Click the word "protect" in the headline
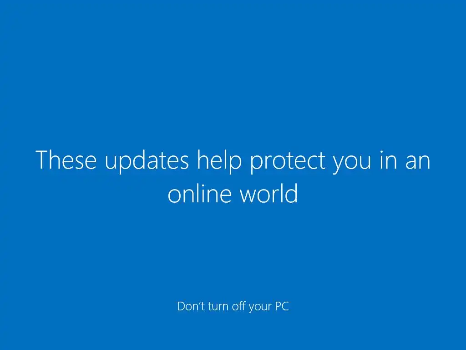This screenshot has width=466, height=350. [x=288, y=162]
